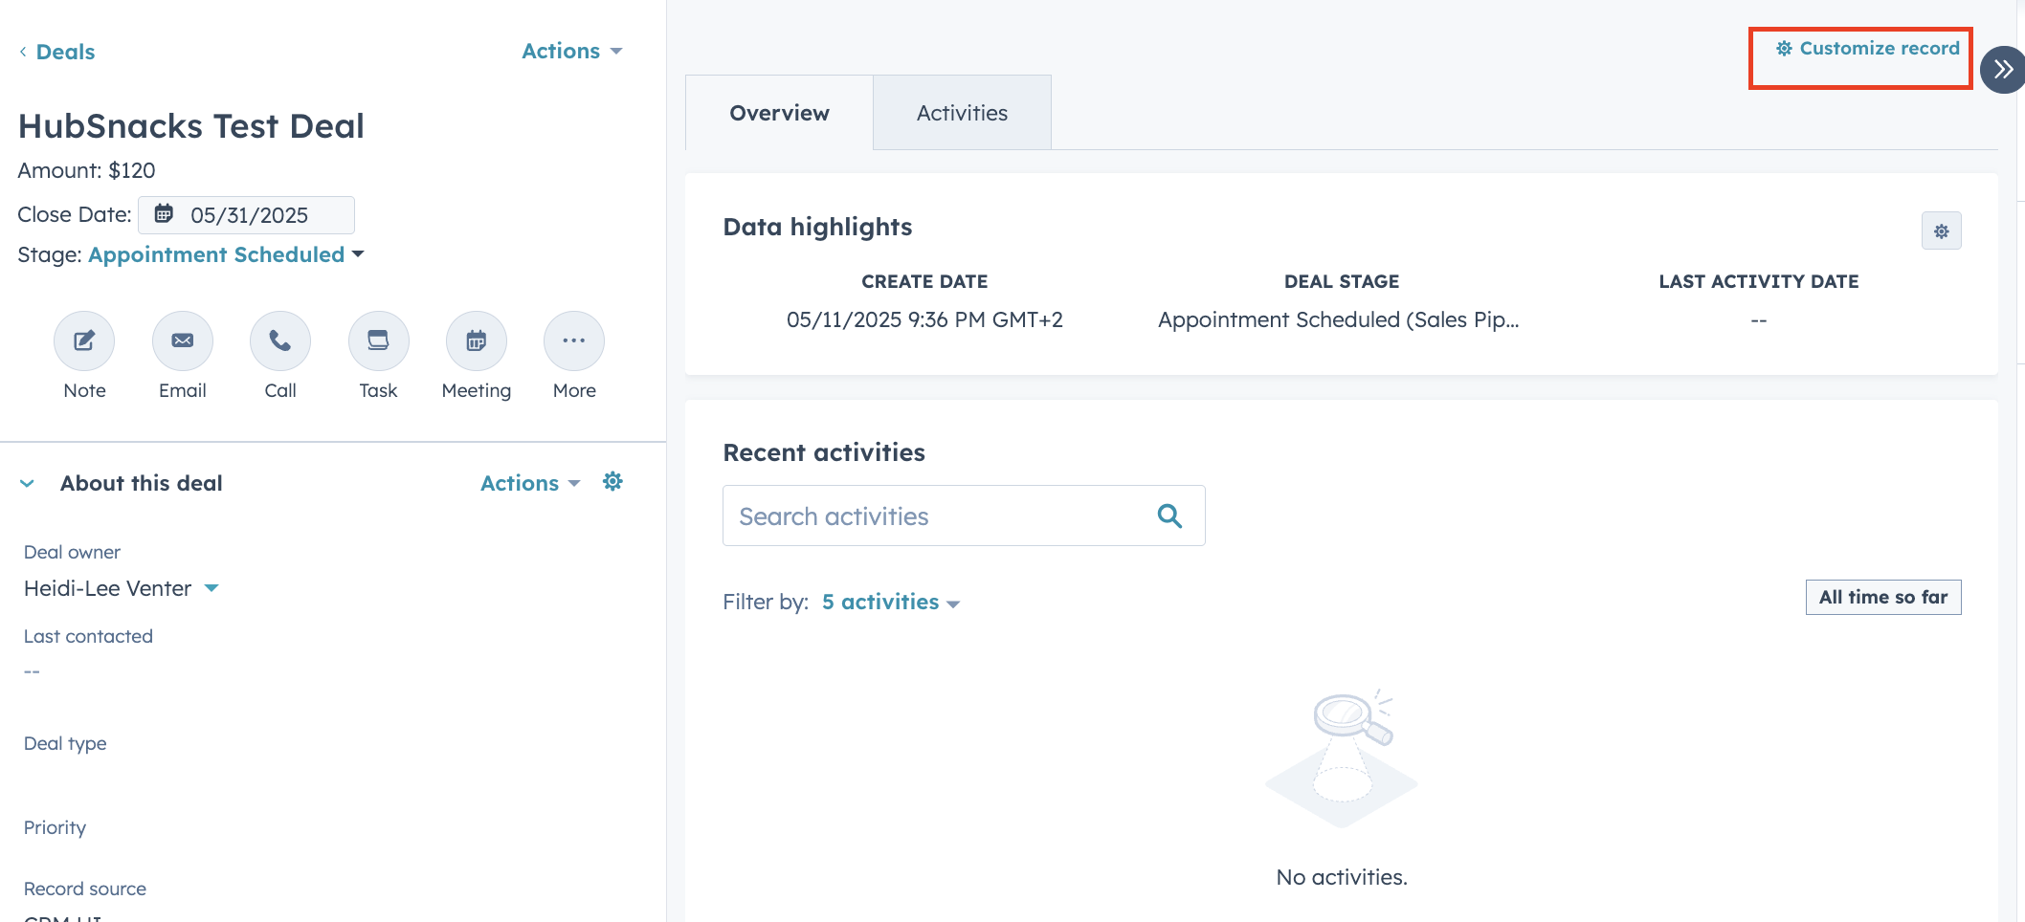Click the Call phone icon
This screenshot has width=2025, height=922.
[x=280, y=340]
